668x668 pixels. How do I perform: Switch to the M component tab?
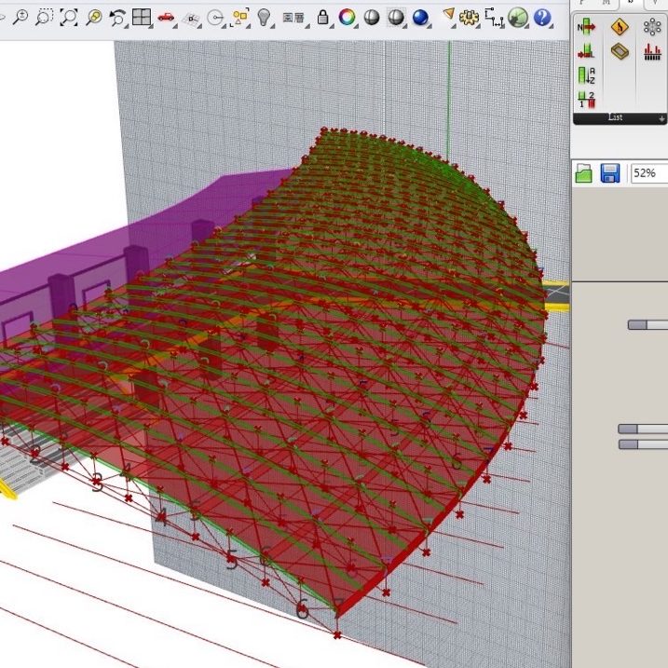click(x=607, y=3)
